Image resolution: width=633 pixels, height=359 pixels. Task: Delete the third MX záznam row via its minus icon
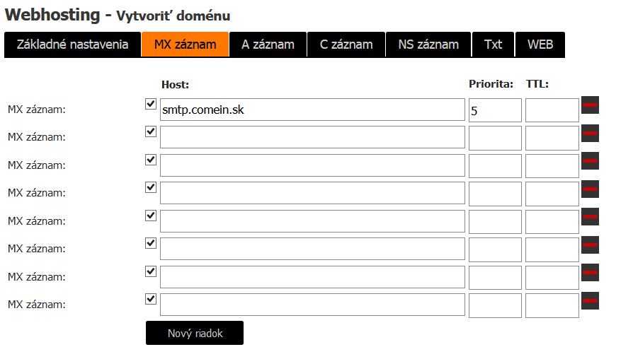[590, 160]
